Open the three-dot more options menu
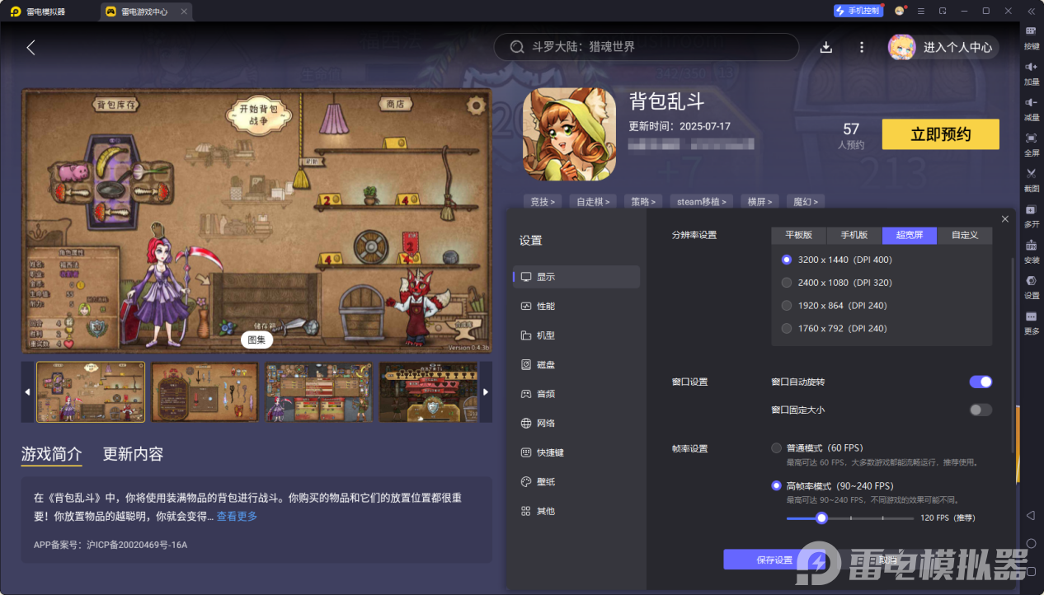 pyautogui.click(x=862, y=47)
